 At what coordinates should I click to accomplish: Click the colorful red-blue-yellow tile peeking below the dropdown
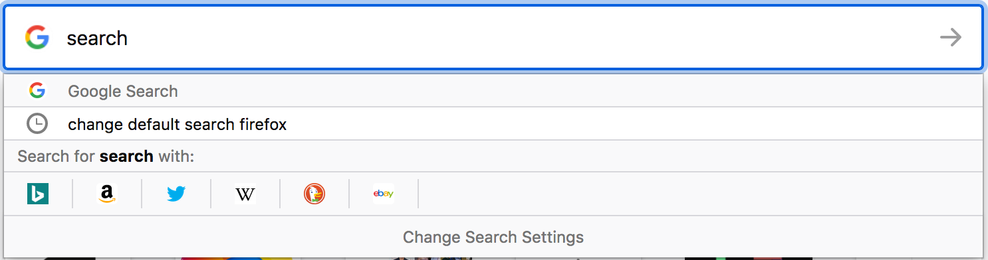coord(237,258)
